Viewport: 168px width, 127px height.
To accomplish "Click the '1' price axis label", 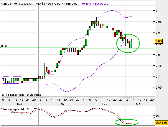I will pyautogui.click(x=157, y=11).
